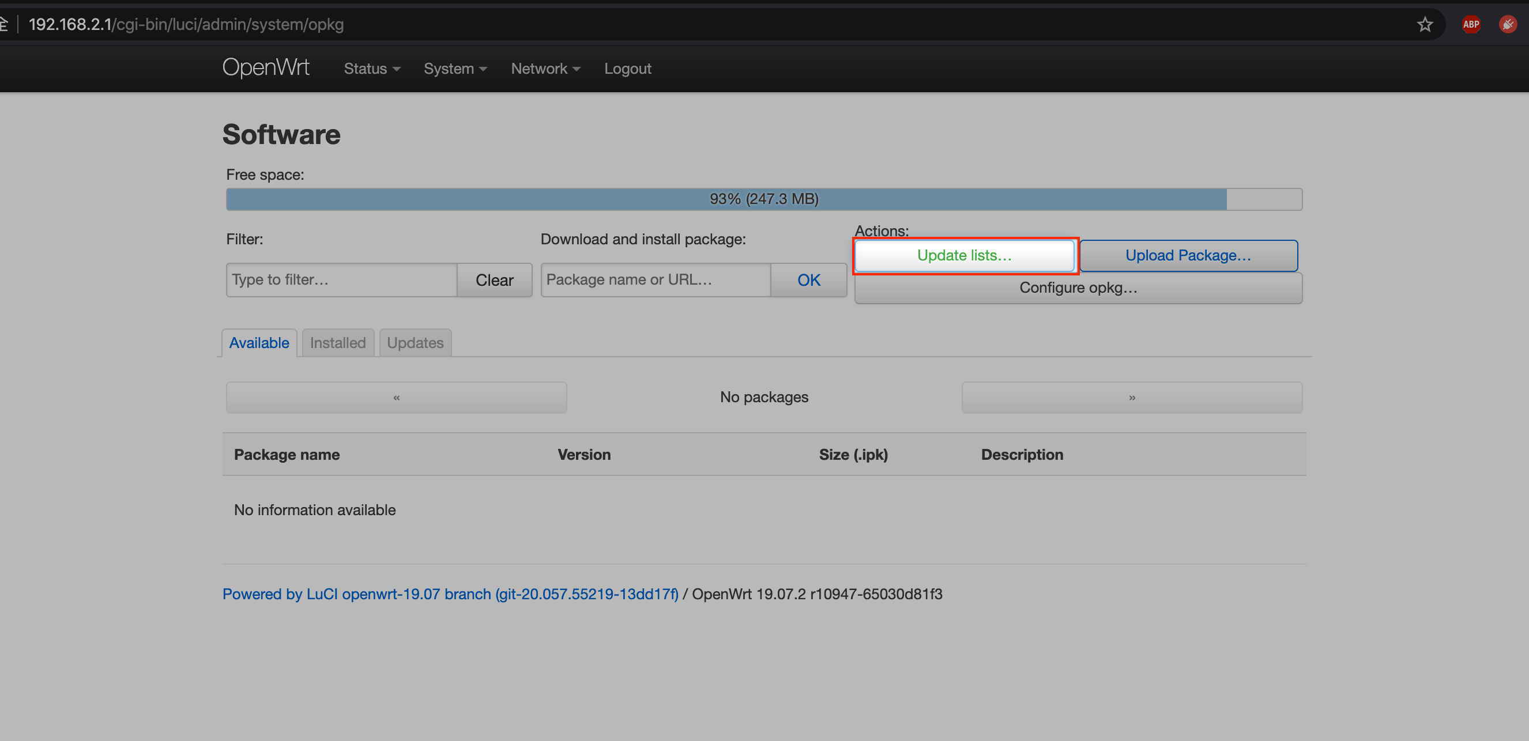Click the Upload Package button

1188,255
